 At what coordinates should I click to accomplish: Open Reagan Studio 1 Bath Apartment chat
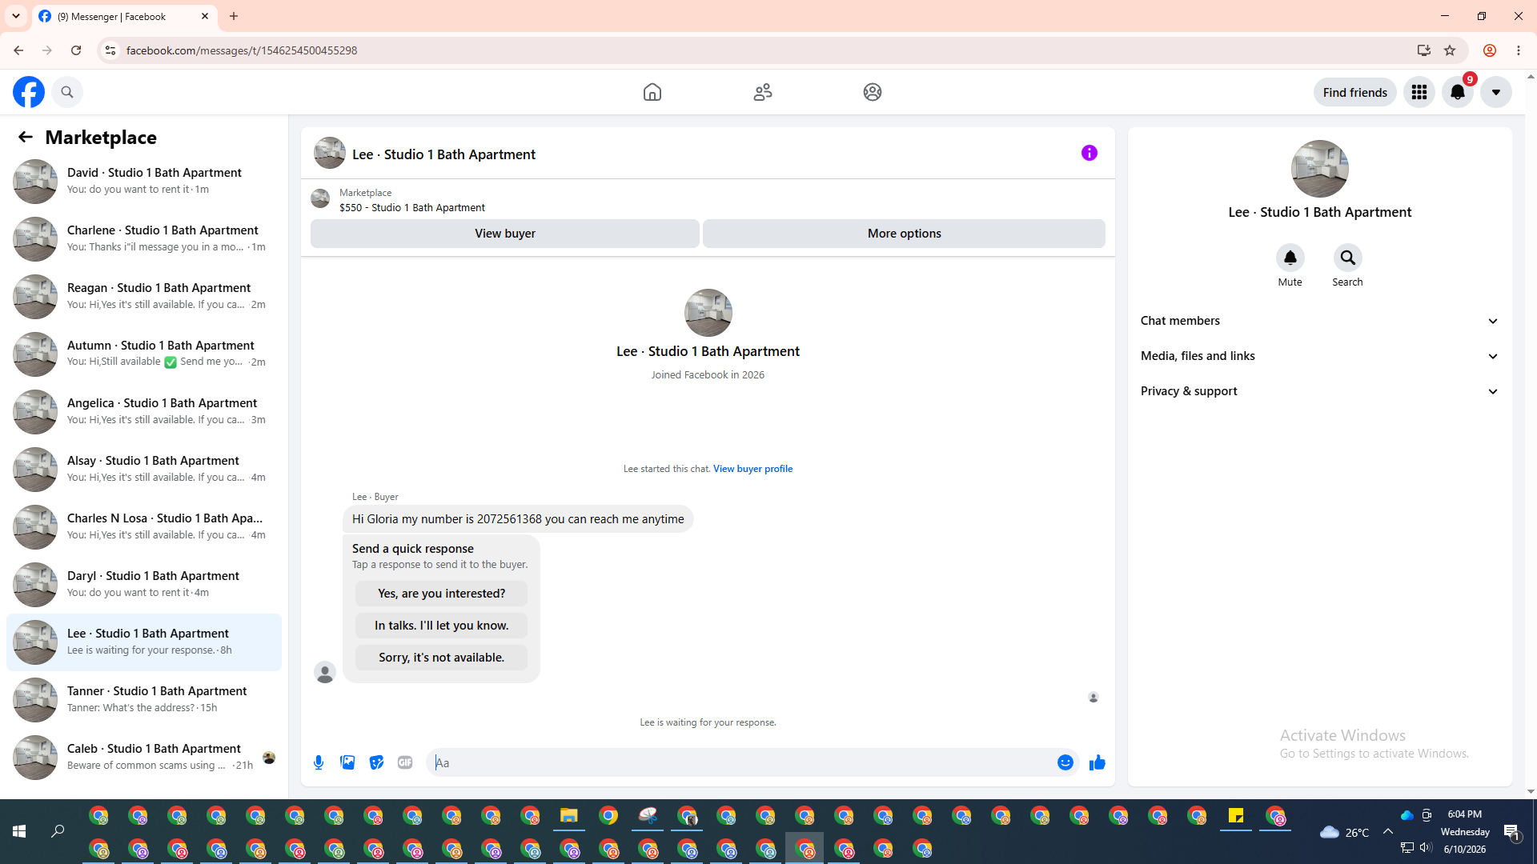point(144,297)
